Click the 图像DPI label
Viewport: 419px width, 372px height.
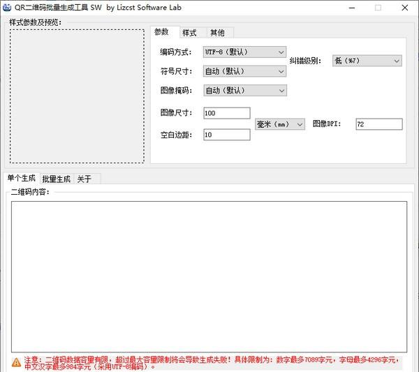(327, 124)
